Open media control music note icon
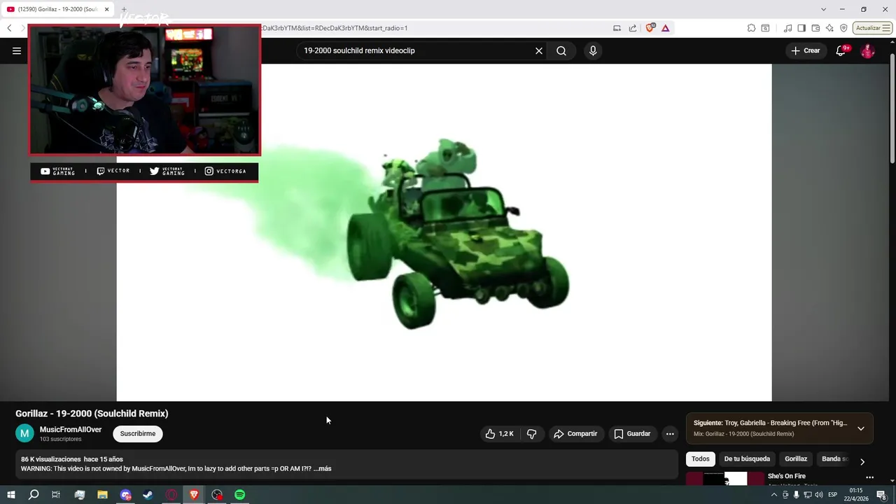 coord(788,28)
